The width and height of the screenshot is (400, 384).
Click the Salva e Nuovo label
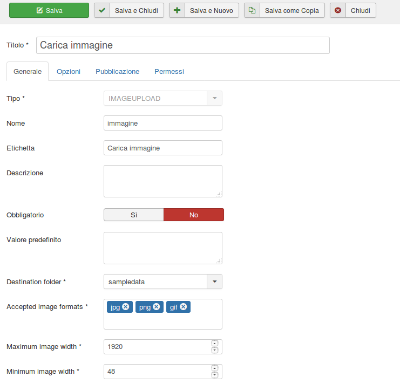(x=212, y=10)
